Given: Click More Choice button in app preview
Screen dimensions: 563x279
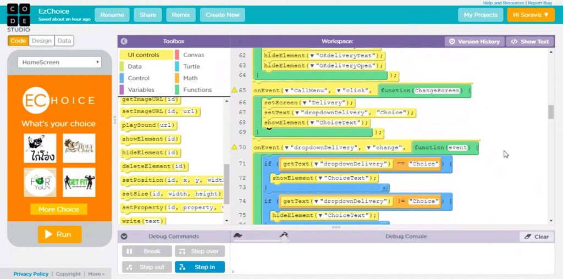Looking at the screenshot, I should tap(59, 209).
